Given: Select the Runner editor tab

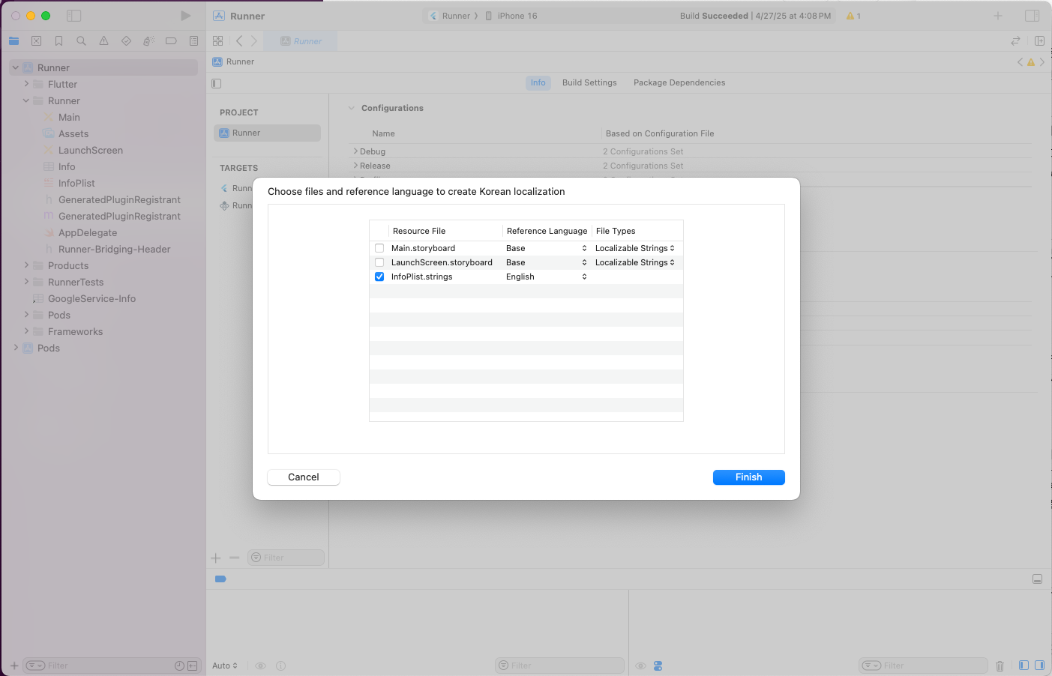Looking at the screenshot, I should (301, 41).
